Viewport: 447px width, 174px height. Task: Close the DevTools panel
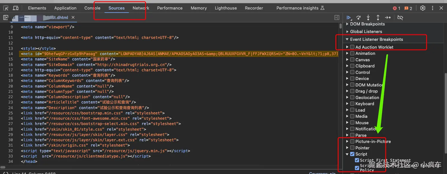441,8
